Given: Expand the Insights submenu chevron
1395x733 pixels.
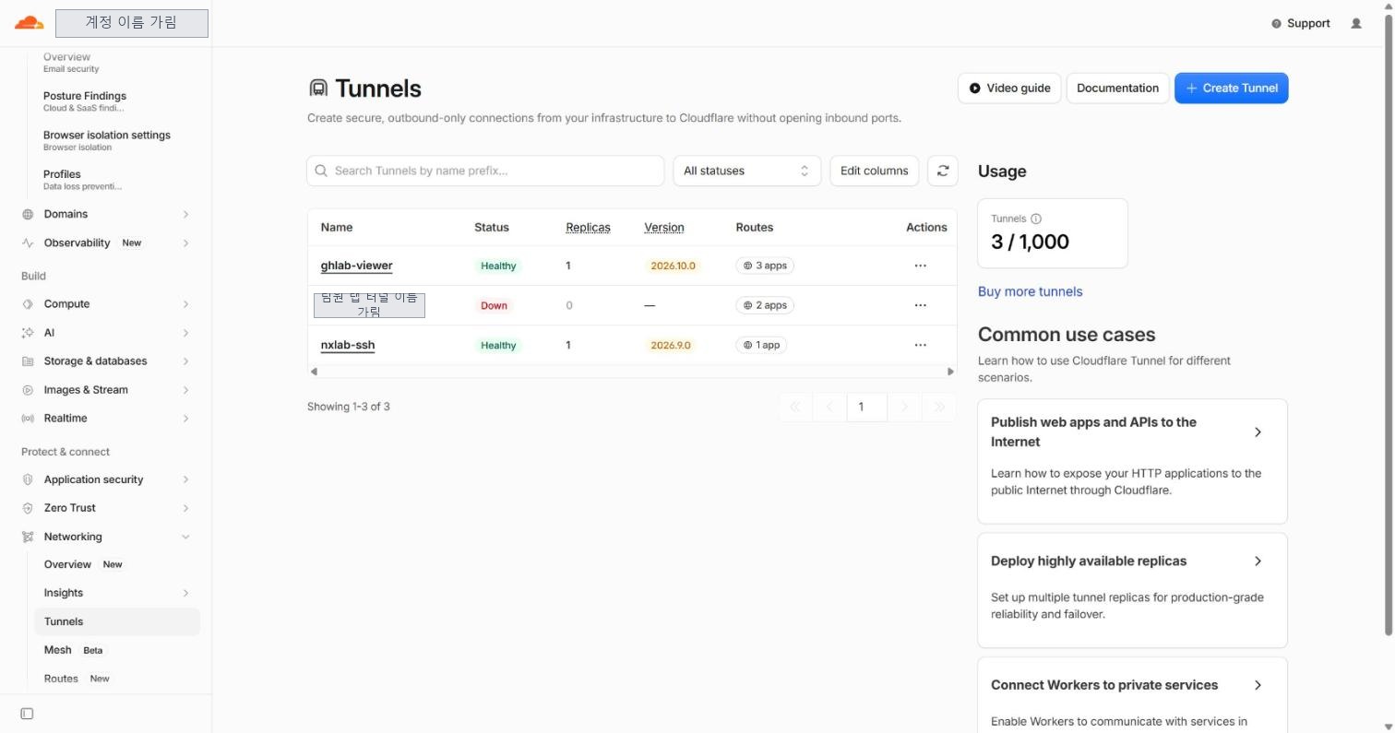Looking at the screenshot, I should tap(185, 593).
